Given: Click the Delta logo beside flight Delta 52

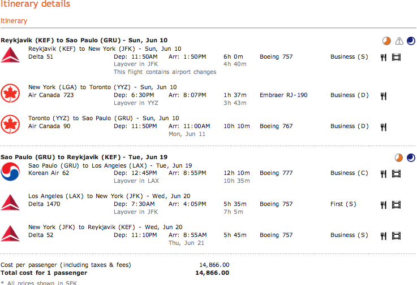Looking at the screenshot, I should (x=10, y=232).
